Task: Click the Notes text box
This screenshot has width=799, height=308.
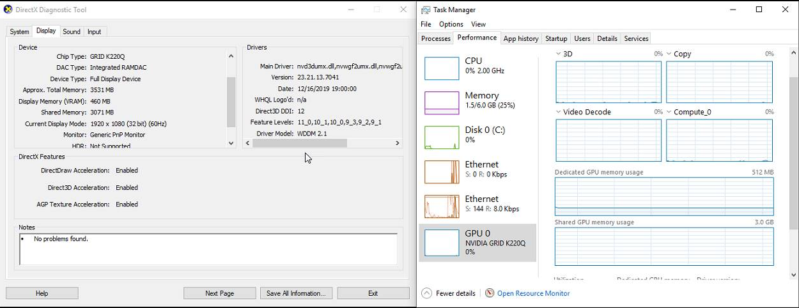Action: click(208, 249)
